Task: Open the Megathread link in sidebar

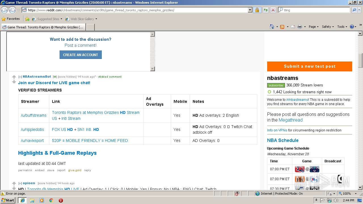Action: [291, 120]
